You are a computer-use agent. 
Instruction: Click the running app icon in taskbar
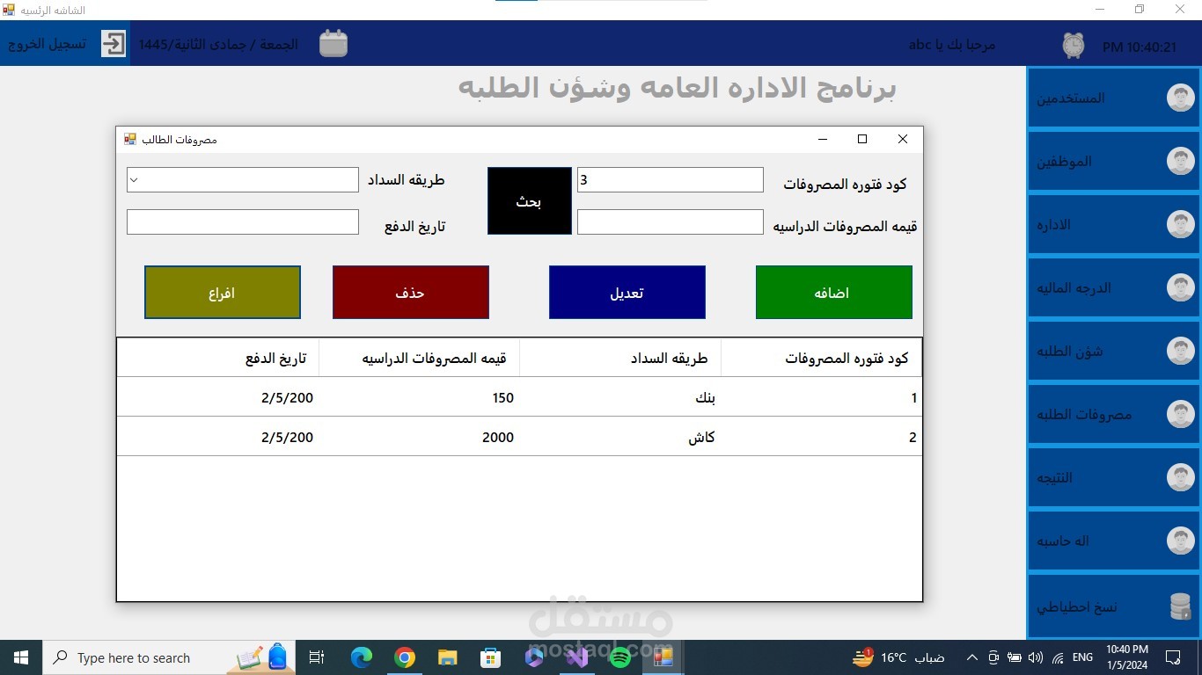tap(663, 657)
